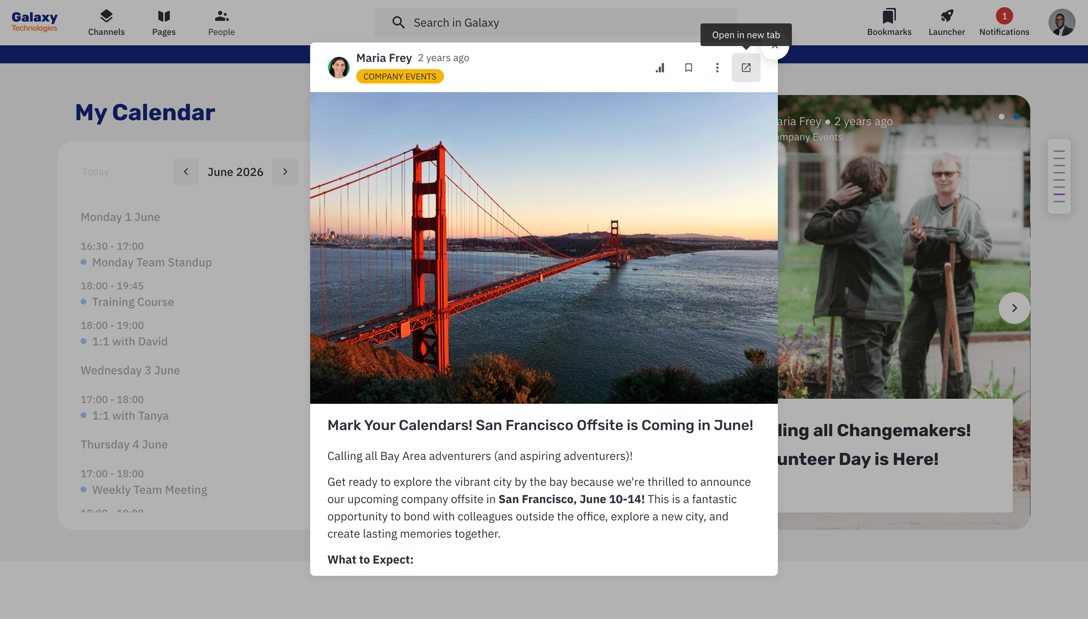Click the San Francisco Offsite post title

[x=540, y=425]
